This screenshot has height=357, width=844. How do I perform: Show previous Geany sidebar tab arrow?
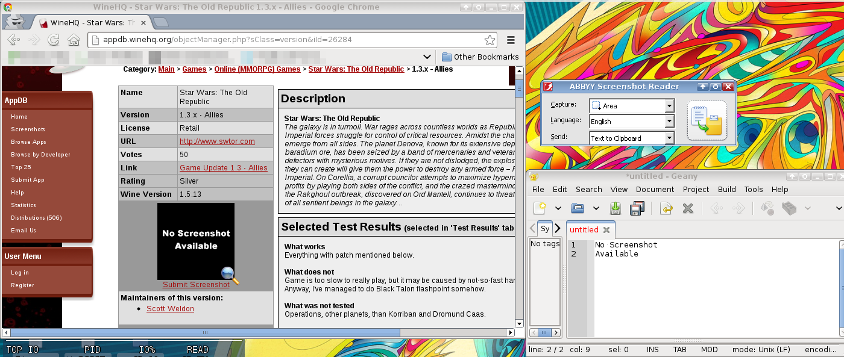coord(533,229)
